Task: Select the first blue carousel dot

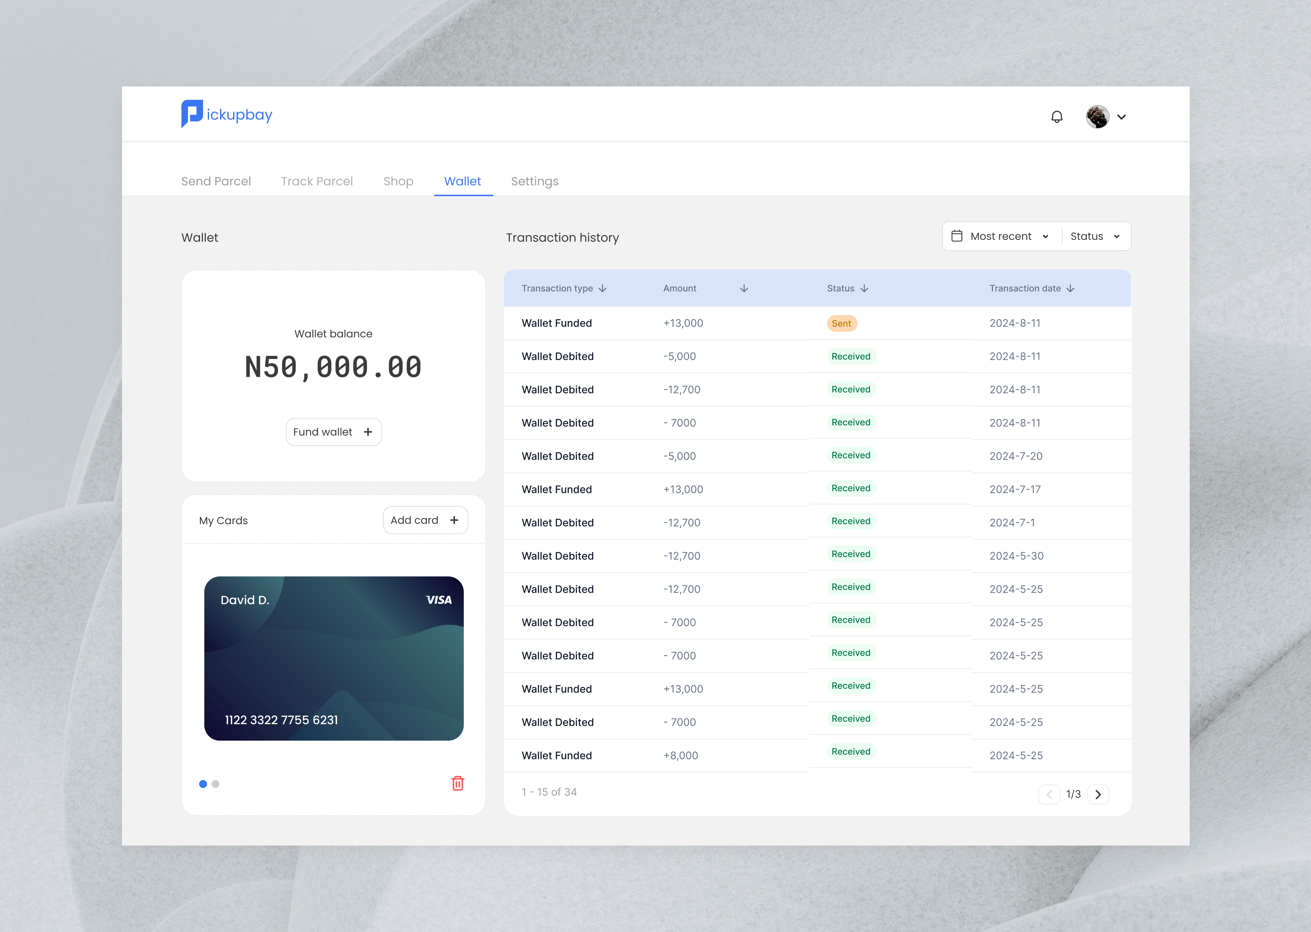Action: tap(203, 784)
